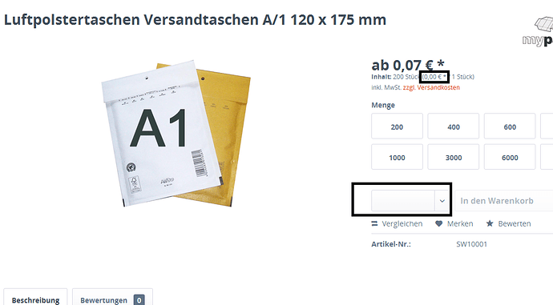Expand the quantity dropdown arrow
The height and width of the screenshot is (305, 553).
(x=442, y=201)
